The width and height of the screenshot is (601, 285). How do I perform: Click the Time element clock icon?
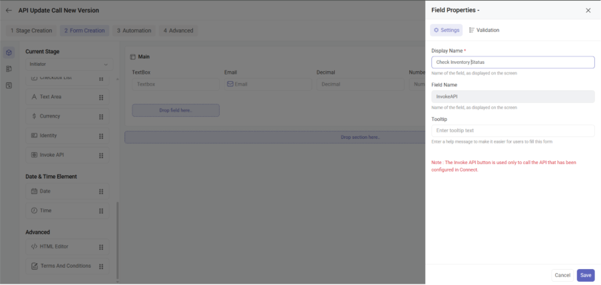[x=34, y=211]
